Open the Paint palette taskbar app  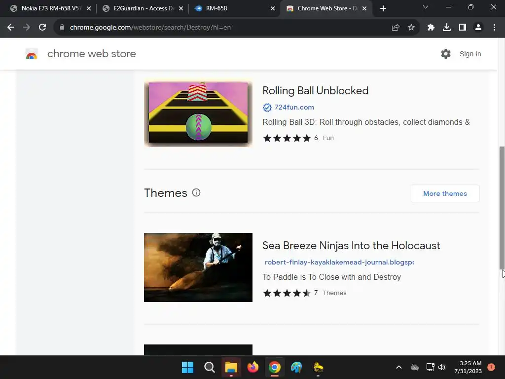[x=296, y=367]
